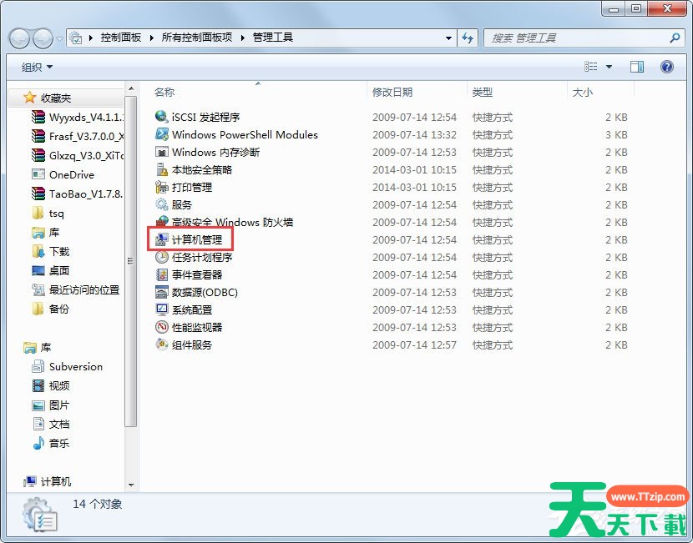Open 下载 in the favorites list
The image size is (693, 543).
tap(51, 251)
